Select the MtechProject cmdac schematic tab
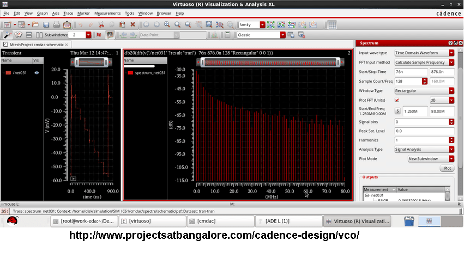The image size is (470, 253). click(35, 45)
